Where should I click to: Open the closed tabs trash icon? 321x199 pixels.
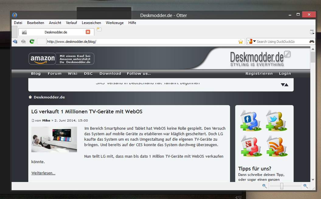point(312,32)
